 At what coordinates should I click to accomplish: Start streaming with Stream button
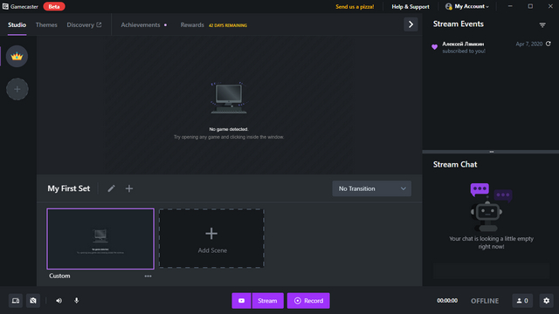click(x=268, y=301)
